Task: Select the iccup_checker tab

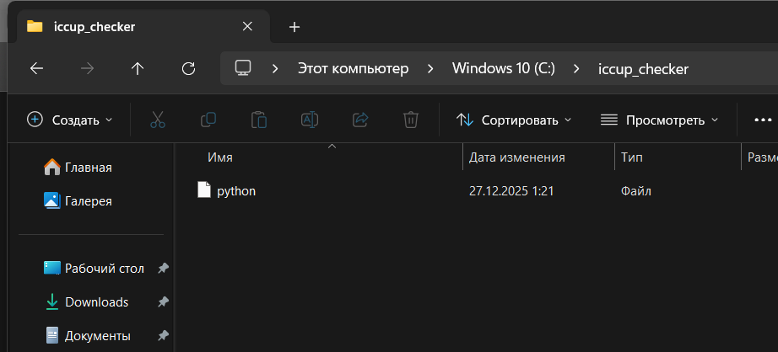Action: click(127, 27)
